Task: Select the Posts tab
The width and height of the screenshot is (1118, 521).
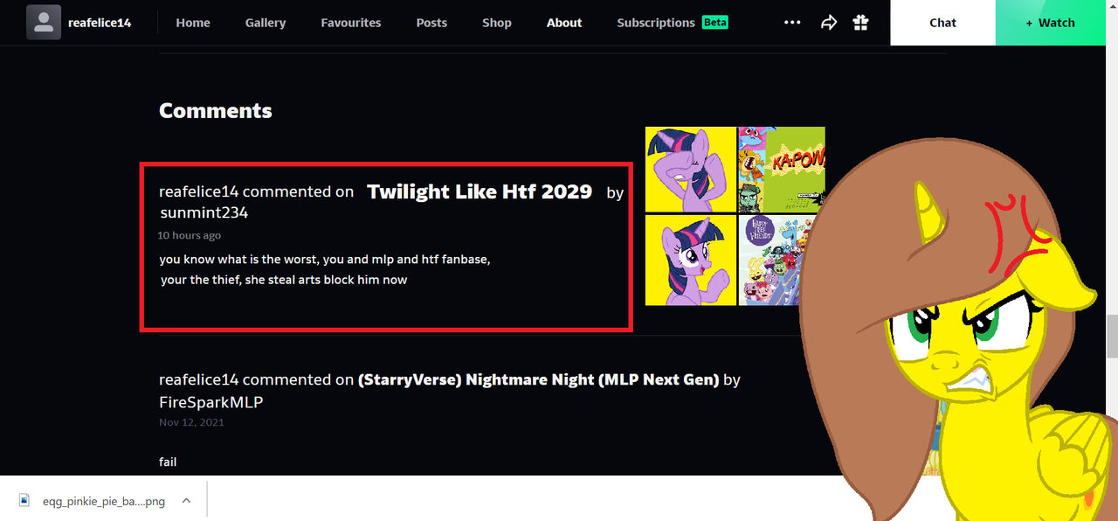Action: (431, 23)
